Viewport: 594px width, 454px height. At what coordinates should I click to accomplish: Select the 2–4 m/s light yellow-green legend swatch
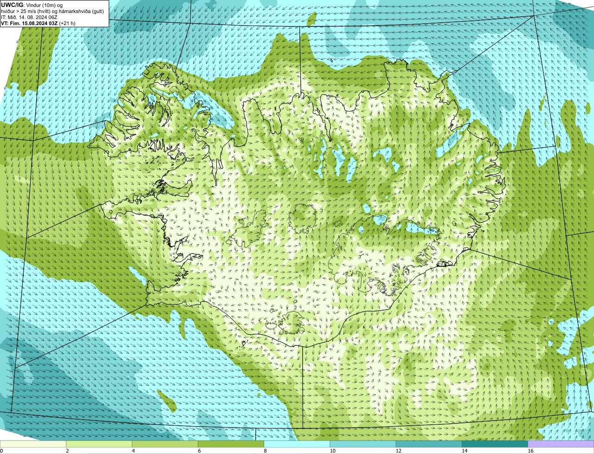99,444
